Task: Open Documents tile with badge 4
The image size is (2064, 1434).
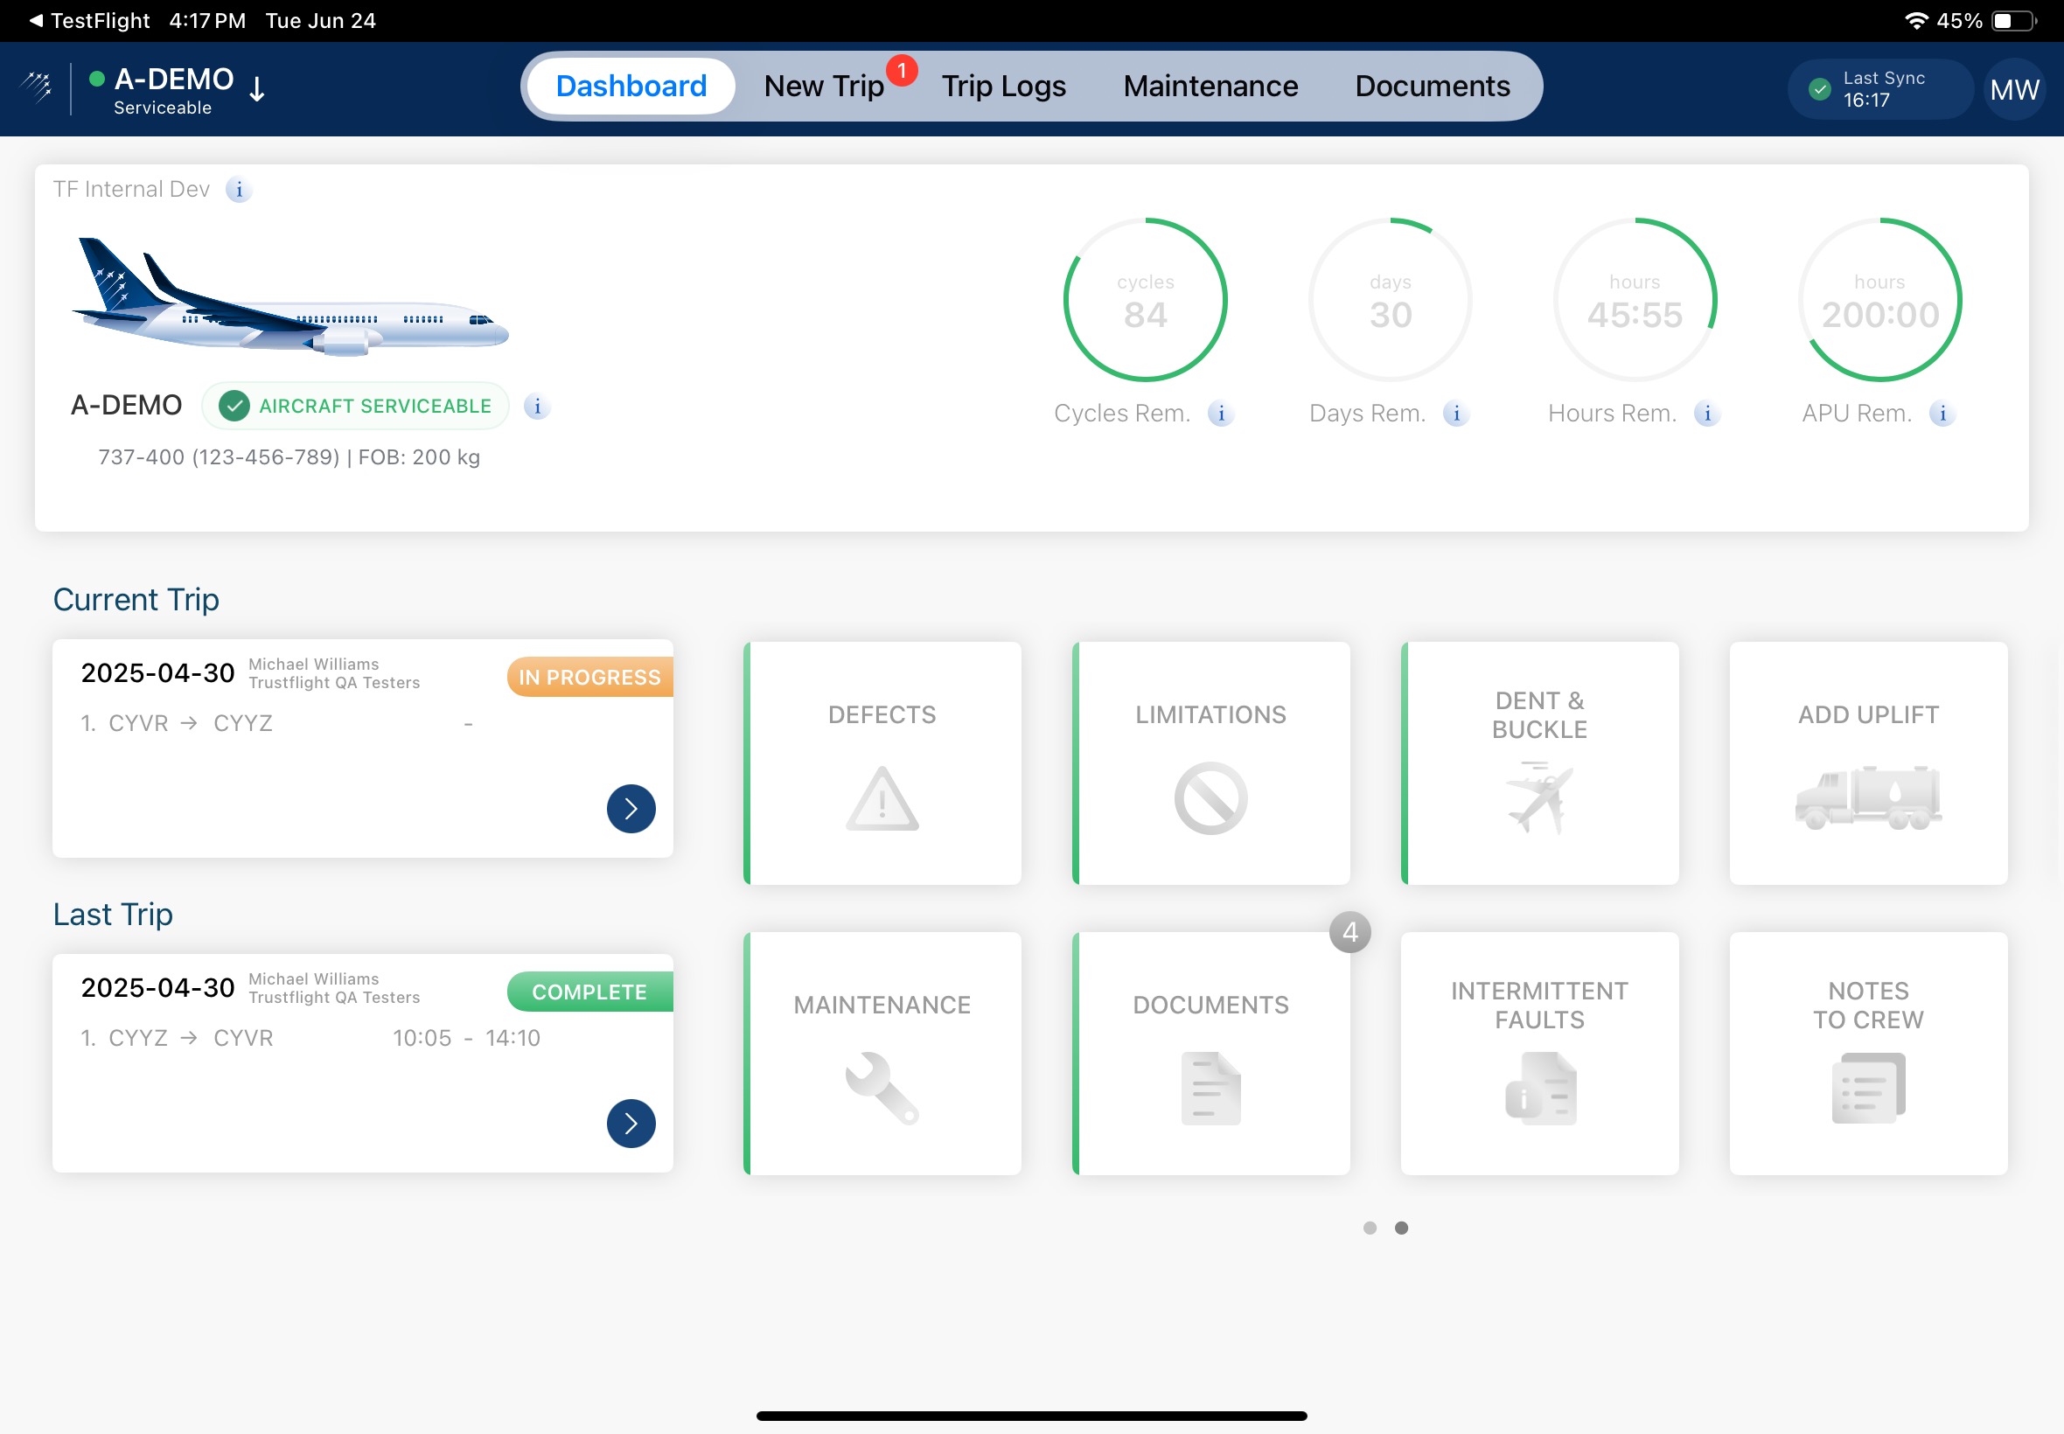Action: tap(1210, 1089)
